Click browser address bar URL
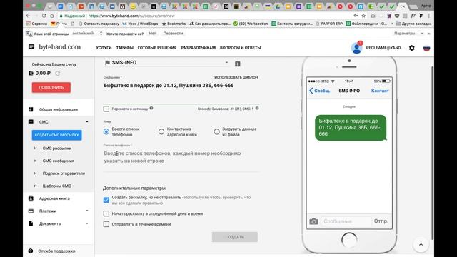Screen dimensions: 457x257 131,16
